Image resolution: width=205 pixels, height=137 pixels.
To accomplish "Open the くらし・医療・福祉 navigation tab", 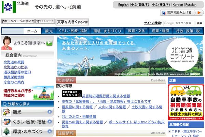I will click(73, 31).
